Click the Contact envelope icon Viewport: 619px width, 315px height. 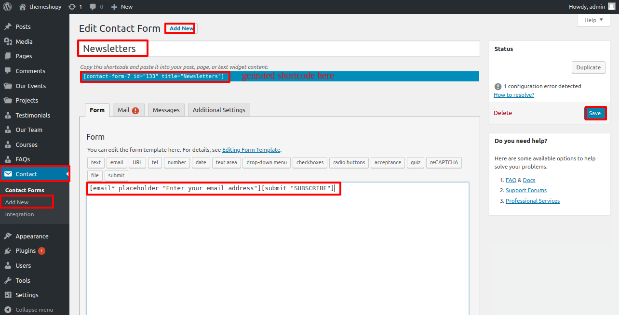point(8,174)
